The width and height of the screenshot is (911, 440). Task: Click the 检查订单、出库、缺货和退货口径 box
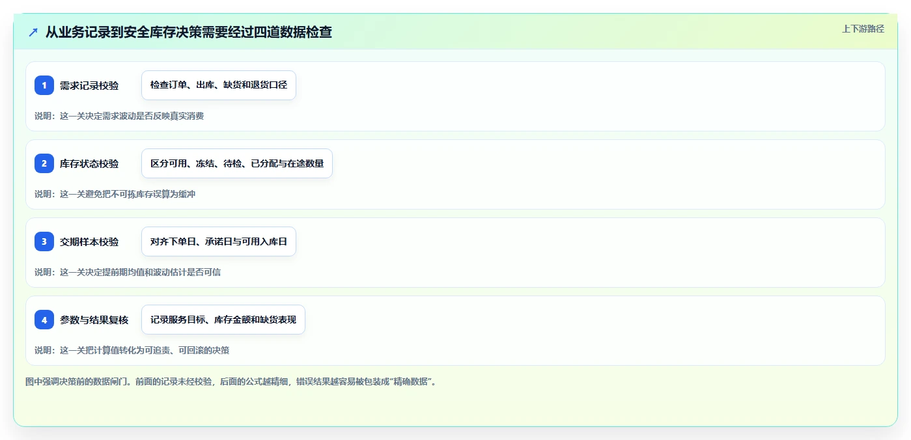pyautogui.click(x=219, y=85)
